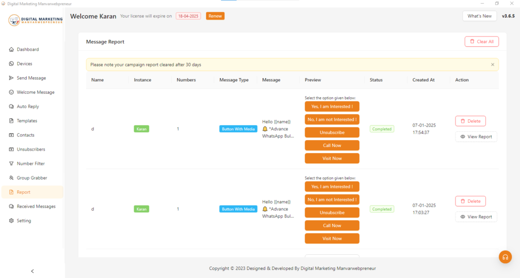Click the first row's Call Now preview button
520x278 pixels.
(332, 146)
